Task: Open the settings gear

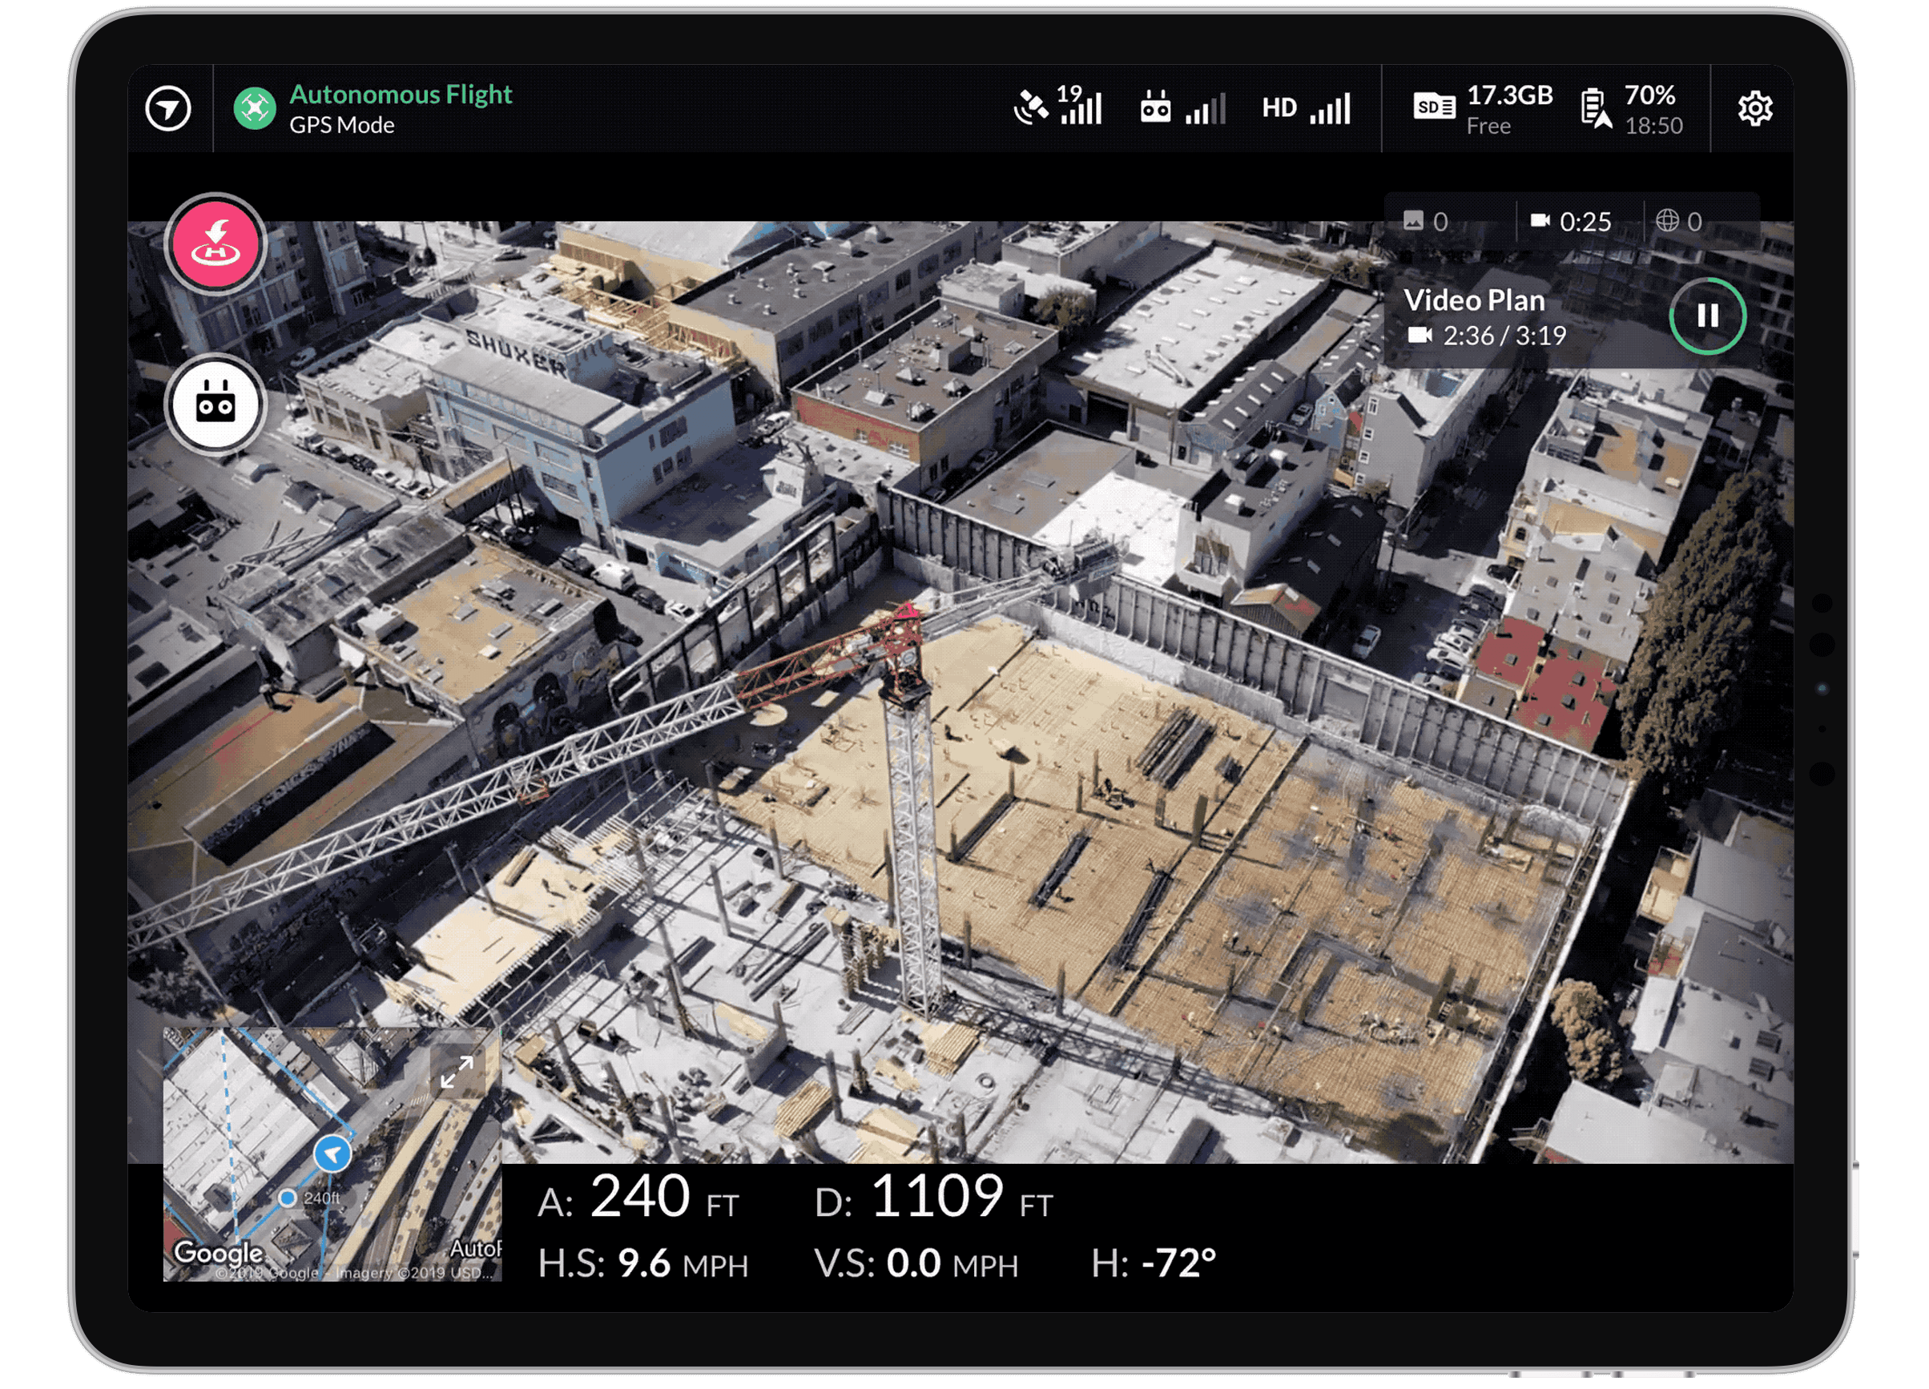Action: tap(1754, 109)
